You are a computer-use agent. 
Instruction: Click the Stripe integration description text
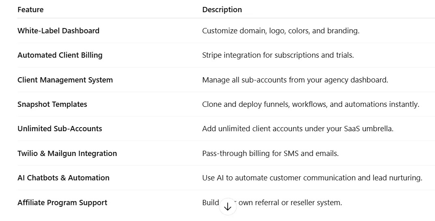[278, 55]
